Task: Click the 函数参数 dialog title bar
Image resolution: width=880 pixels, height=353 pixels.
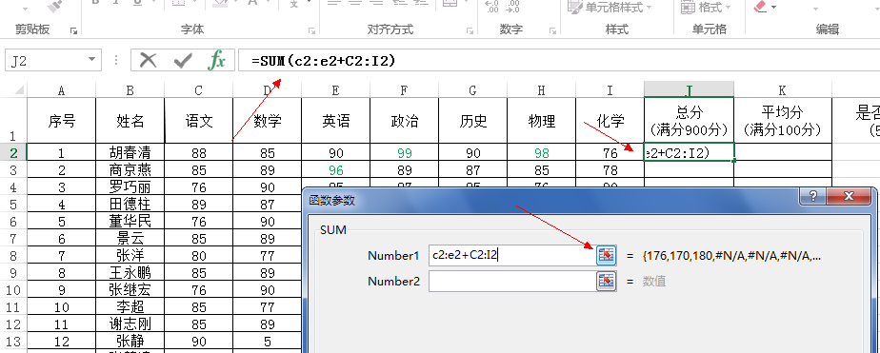Action: tap(550, 200)
